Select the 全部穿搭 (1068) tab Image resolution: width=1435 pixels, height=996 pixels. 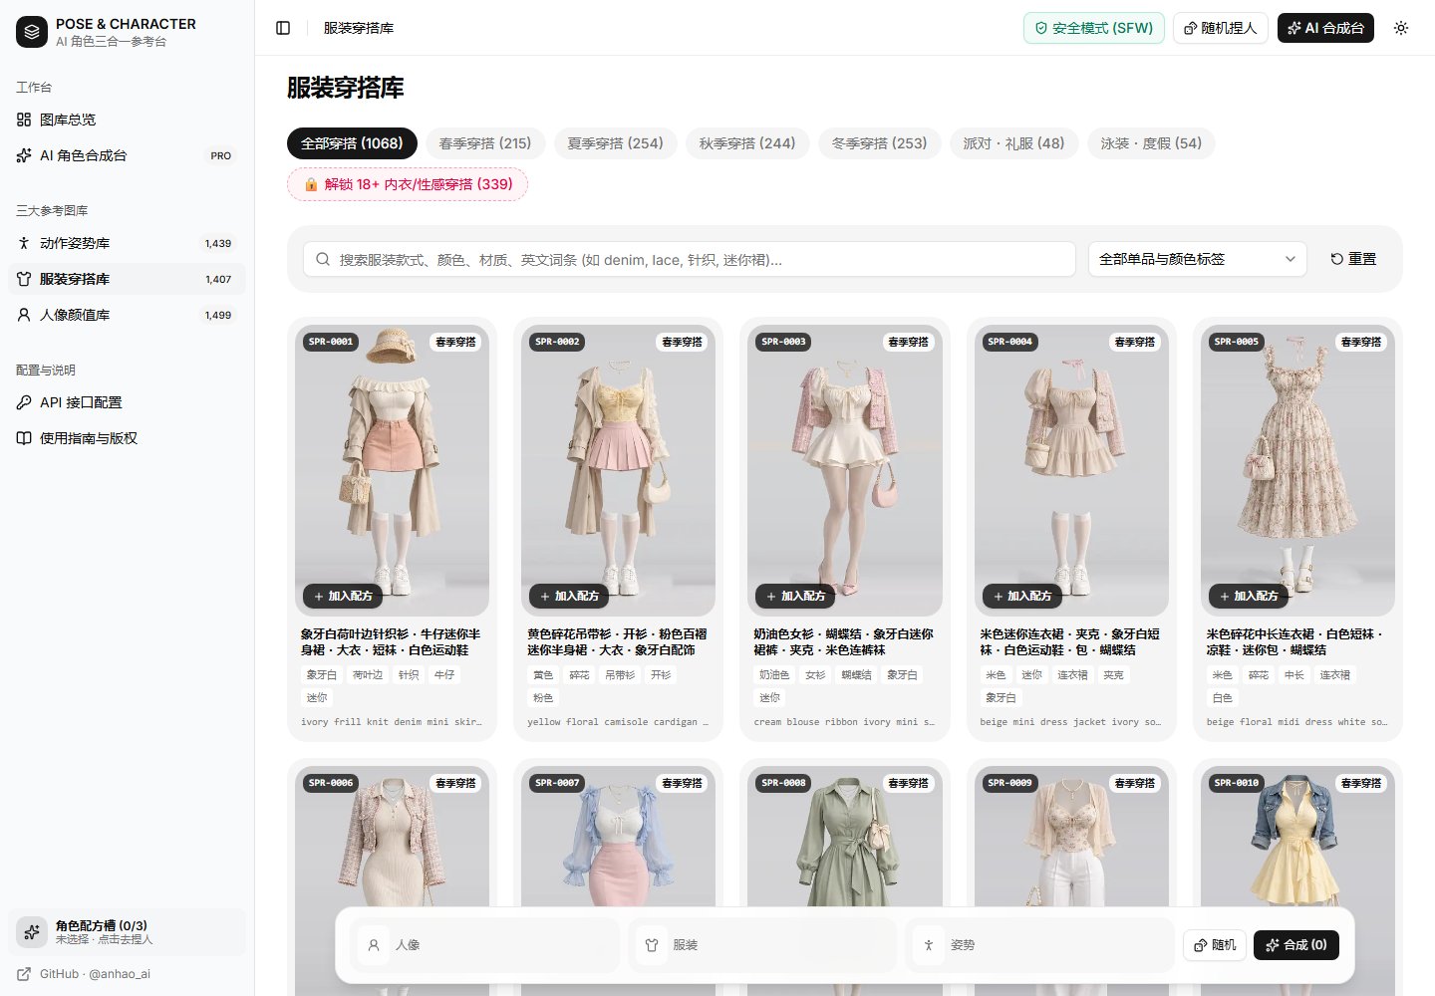tap(352, 143)
